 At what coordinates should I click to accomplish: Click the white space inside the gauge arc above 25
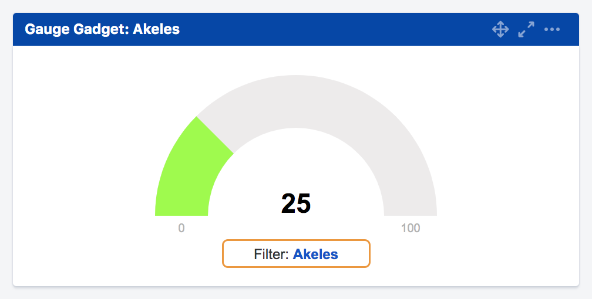click(x=296, y=164)
